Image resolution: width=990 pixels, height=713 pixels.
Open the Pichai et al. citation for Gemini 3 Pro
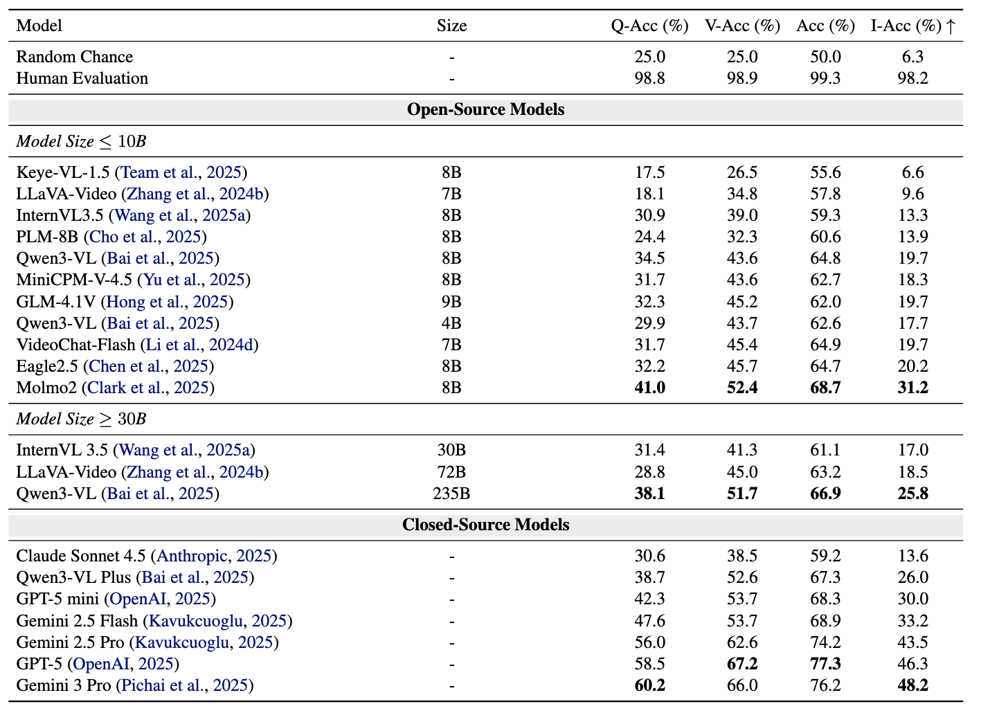[184, 685]
